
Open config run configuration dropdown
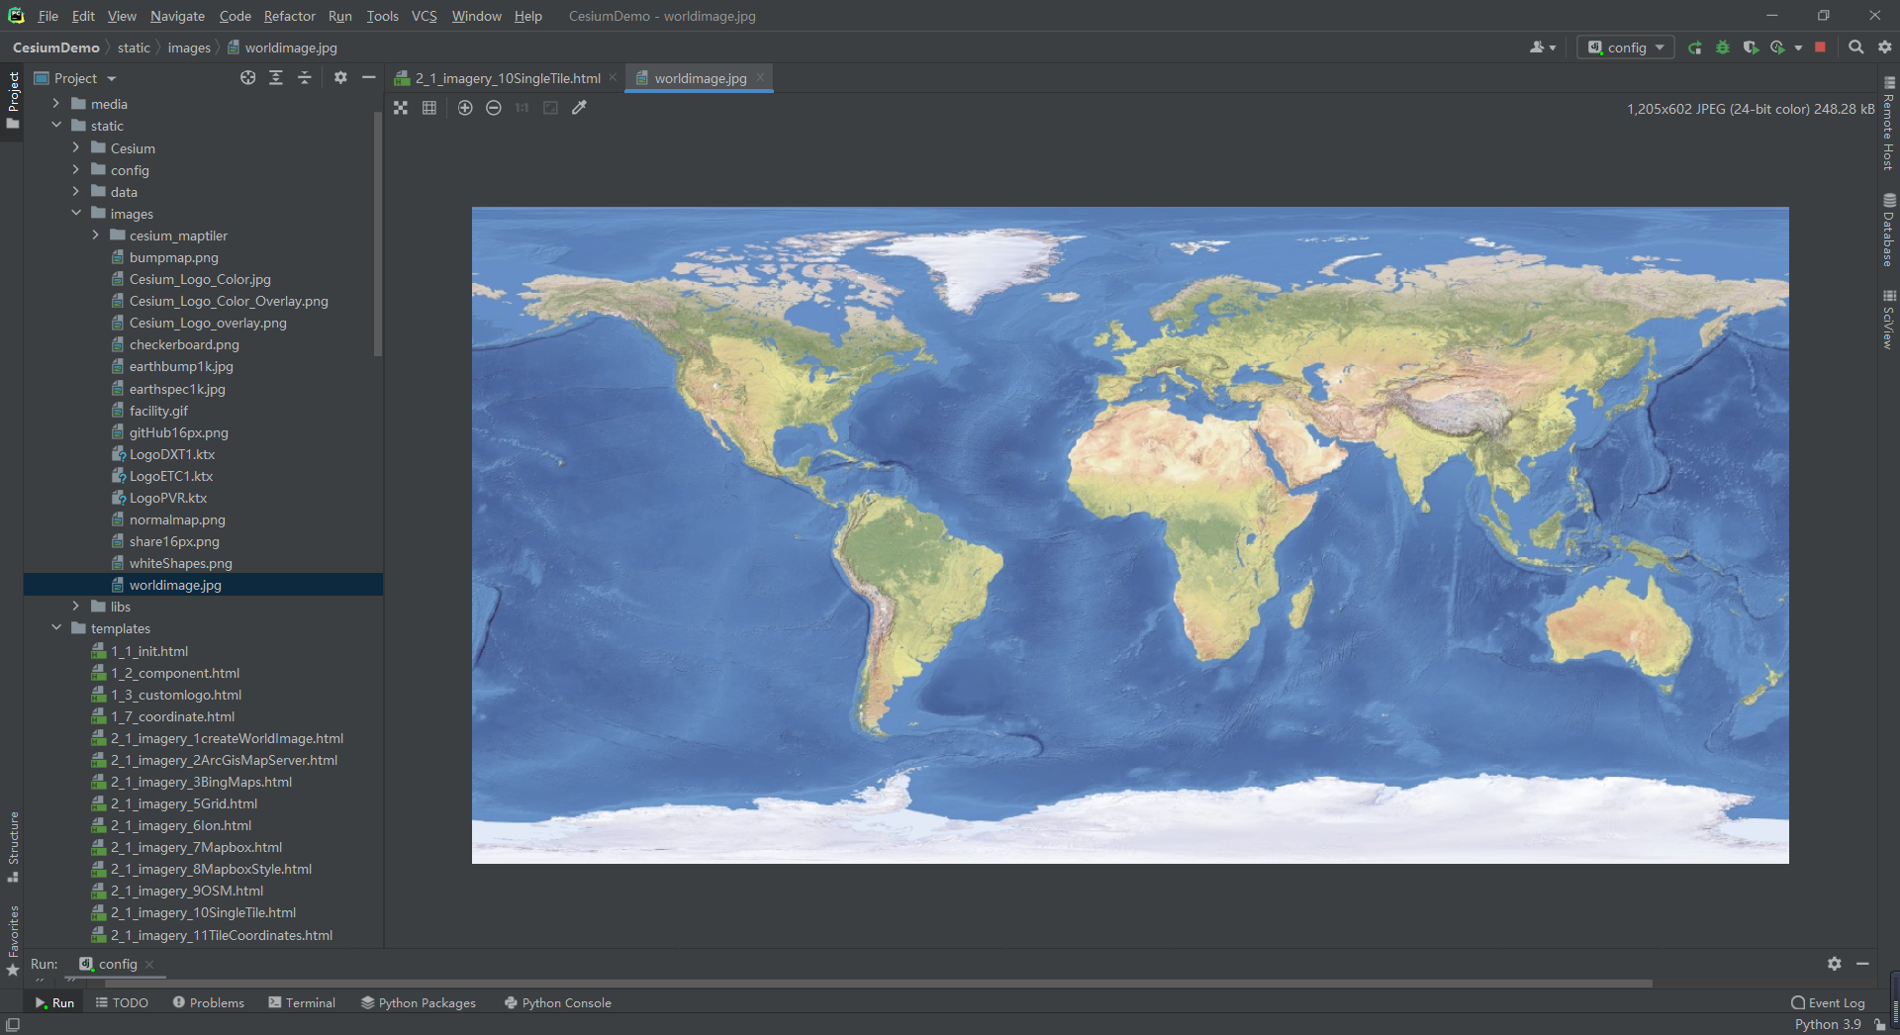[1625, 47]
